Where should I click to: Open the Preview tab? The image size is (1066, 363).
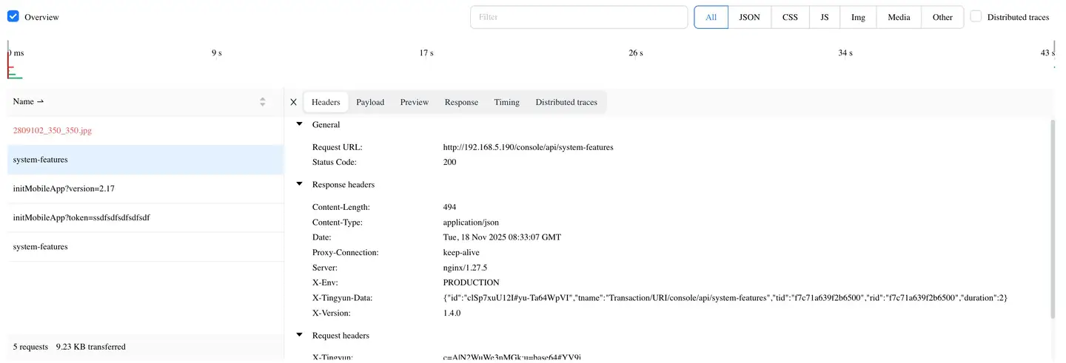point(415,102)
